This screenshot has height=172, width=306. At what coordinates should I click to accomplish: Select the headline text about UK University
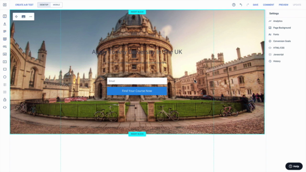[137, 52]
